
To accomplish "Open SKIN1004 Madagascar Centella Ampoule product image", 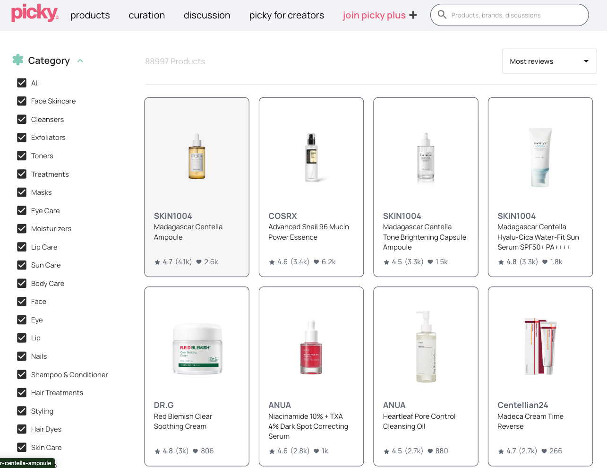I will [197, 156].
